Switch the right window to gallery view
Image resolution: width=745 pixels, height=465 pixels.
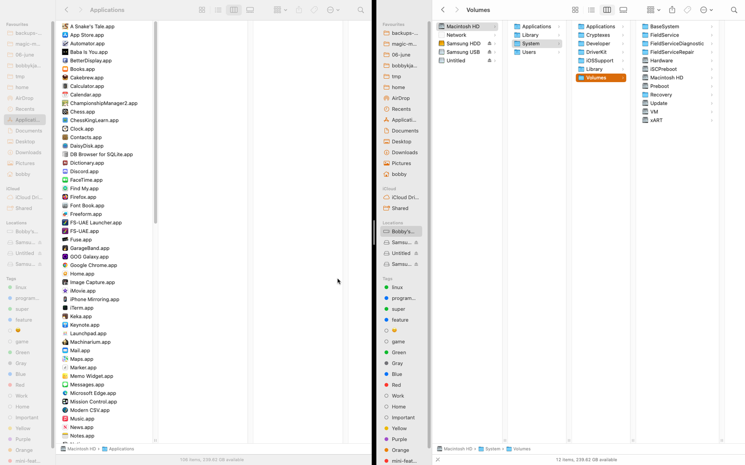[x=623, y=9]
